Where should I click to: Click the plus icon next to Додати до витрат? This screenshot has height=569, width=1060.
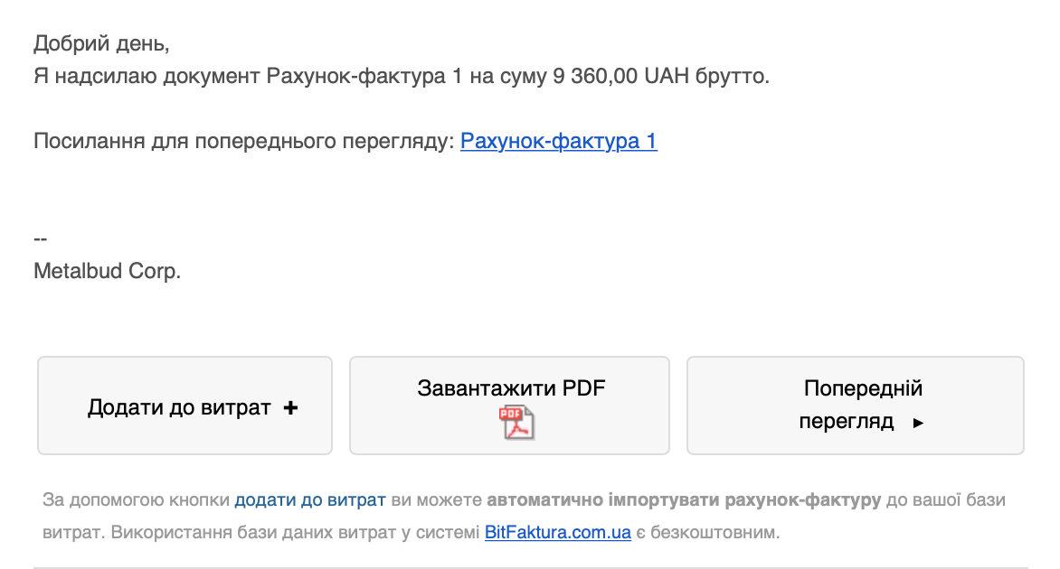click(x=289, y=408)
